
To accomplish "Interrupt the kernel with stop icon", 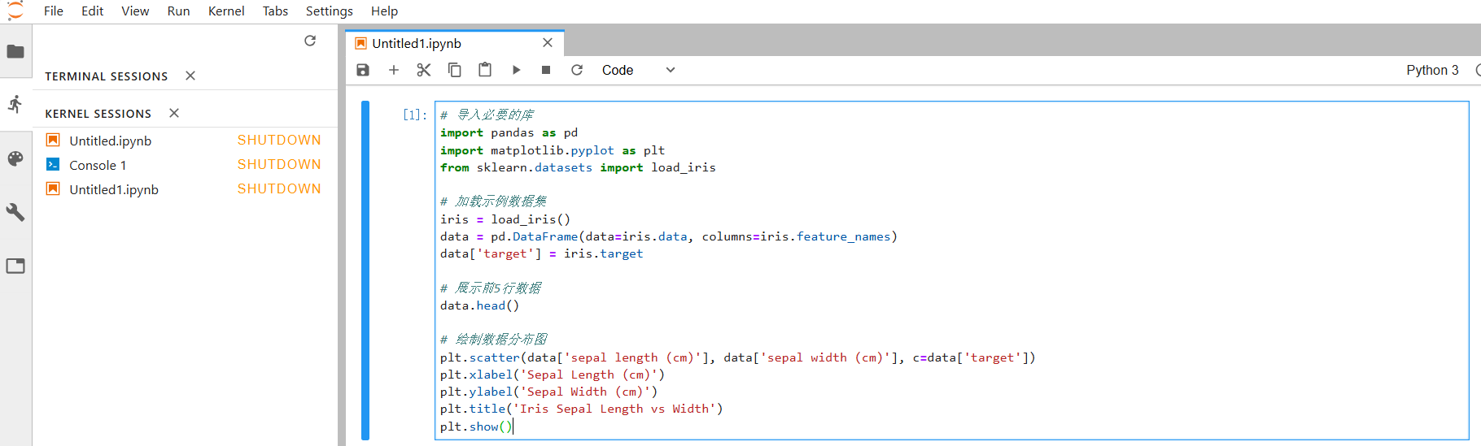I will [546, 70].
